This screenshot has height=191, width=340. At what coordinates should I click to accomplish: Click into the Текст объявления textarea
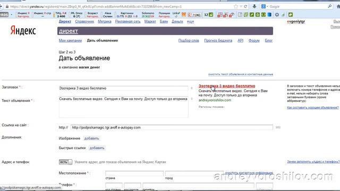coord(123,107)
